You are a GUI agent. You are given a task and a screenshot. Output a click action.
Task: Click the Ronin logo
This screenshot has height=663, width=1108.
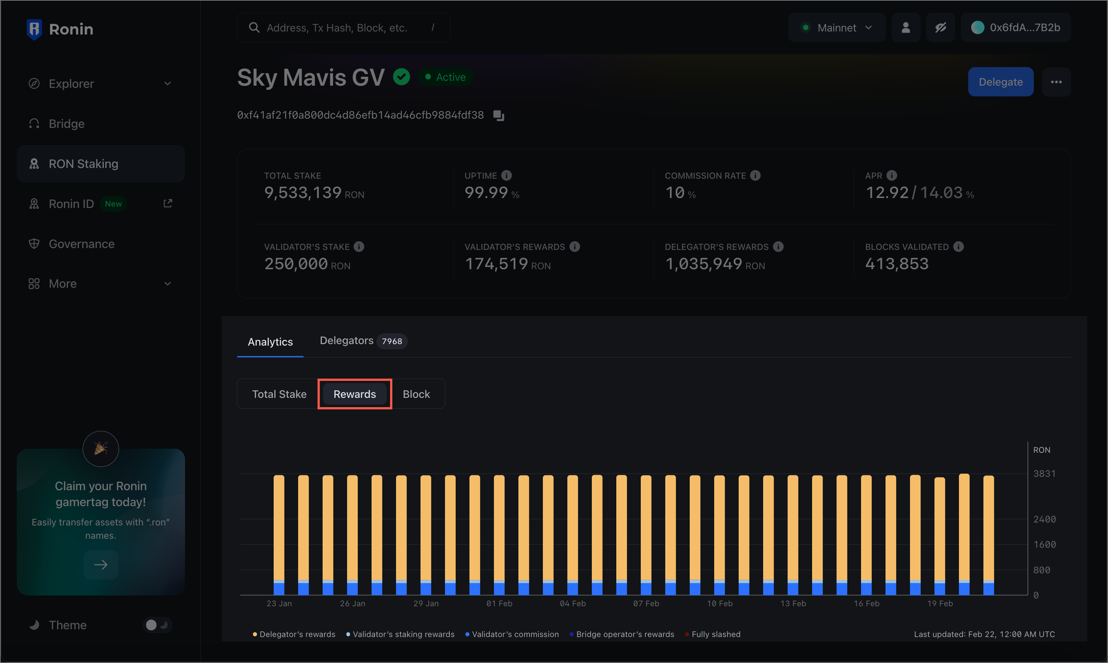coord(60,30)
